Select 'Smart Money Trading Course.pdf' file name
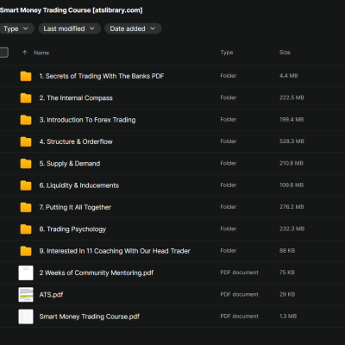This screenshot has height=345, width=345. coord(90,317)
